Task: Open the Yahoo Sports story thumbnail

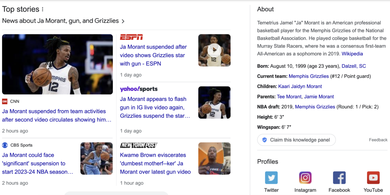Action: coord(214,103)
